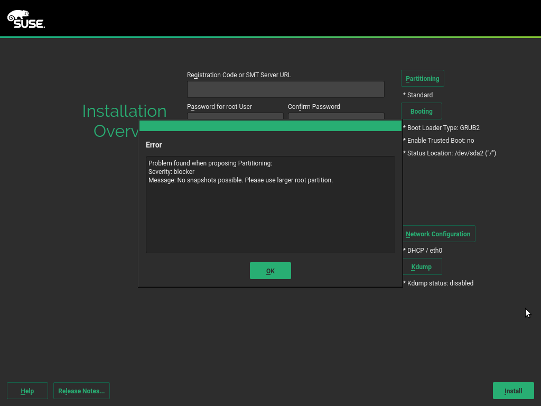Click the Password for root User field
Viewport: 541px width, 406px height.
pyautogui.click(x=235, y=116)
